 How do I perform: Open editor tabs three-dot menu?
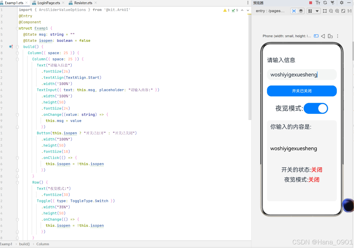coord(248,3)
